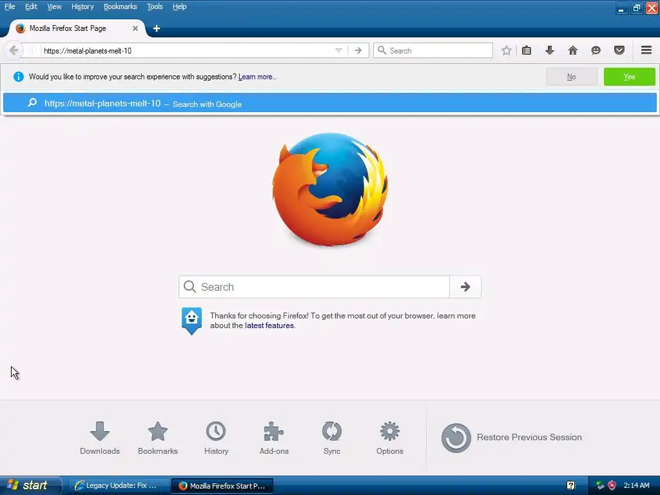Screen dimensions: 660x495
Task: Click the Home toolbar icon
Action: coord(573,50)
